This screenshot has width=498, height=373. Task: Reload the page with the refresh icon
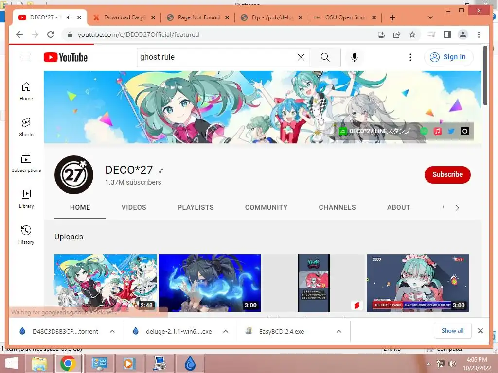point(51,34)
